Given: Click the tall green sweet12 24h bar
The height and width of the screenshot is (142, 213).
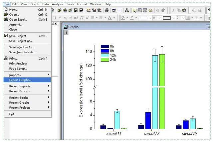Looking at the screenshot, I should (x=162, y=92).
